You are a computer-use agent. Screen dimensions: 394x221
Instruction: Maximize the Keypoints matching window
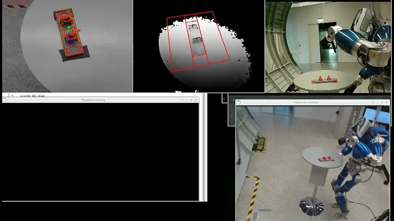(x=191, y=100)
